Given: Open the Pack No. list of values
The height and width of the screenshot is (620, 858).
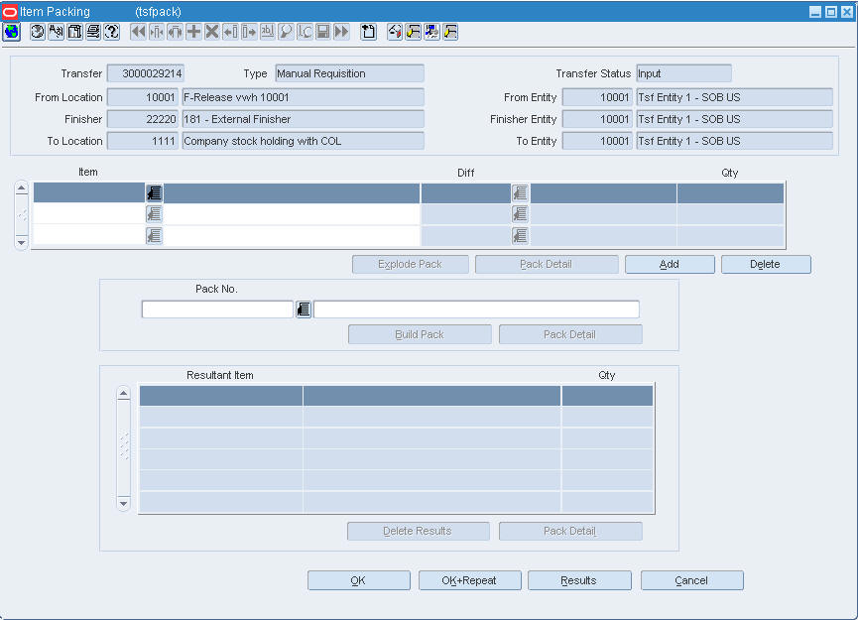Looking at the screenshot, I should [304, 309].
